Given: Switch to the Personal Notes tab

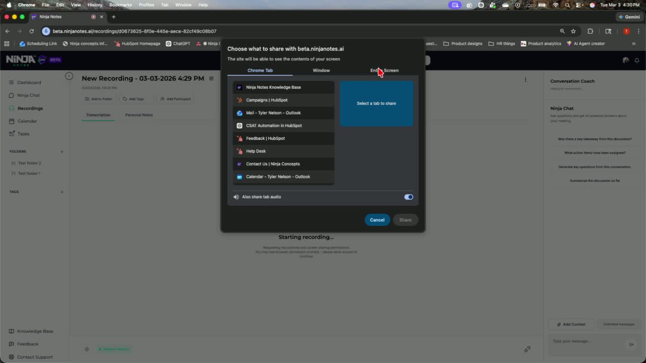Looking at the screenshot, I should coord(139,115).
